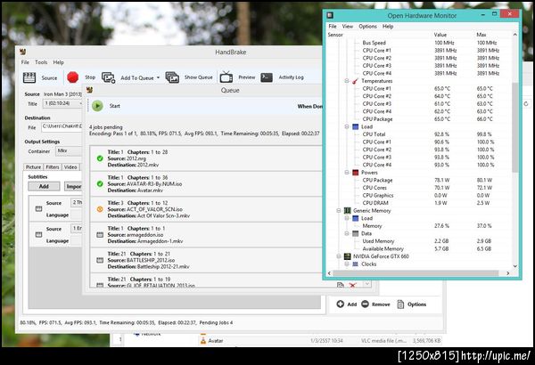Collapse the NVIDIA GeForce GTX 660 node
This screenshot has height=365, width=535.
pos(339,256)
